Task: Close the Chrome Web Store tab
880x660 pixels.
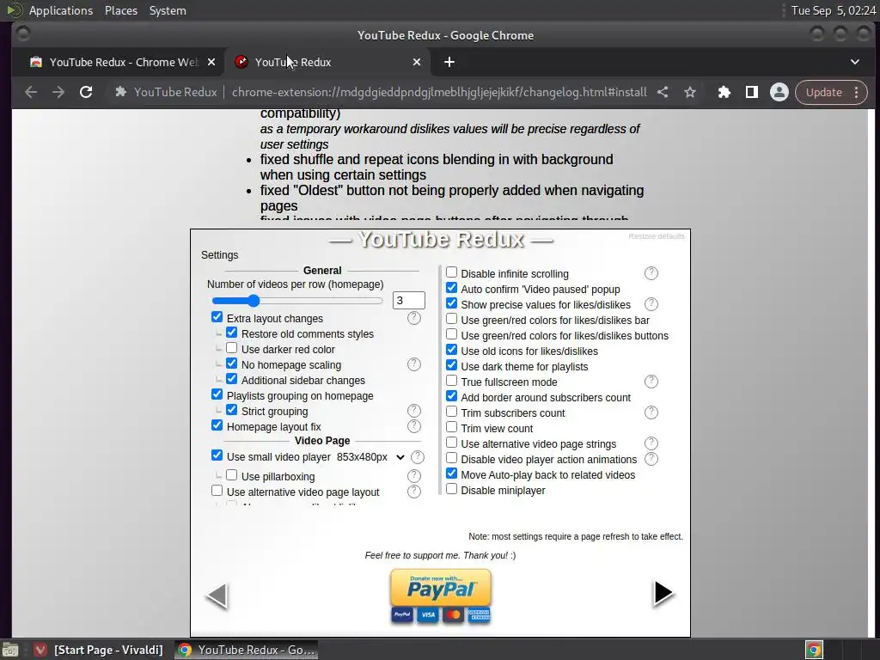Action: tap(211, 62)
